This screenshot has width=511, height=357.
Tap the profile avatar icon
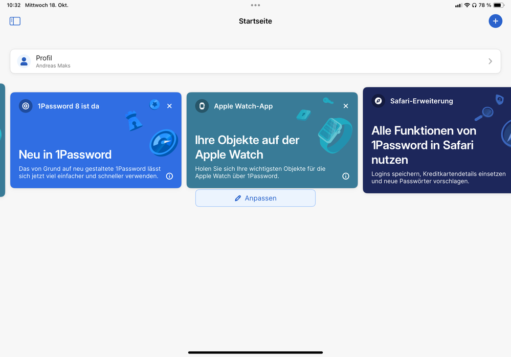[24, 61]
